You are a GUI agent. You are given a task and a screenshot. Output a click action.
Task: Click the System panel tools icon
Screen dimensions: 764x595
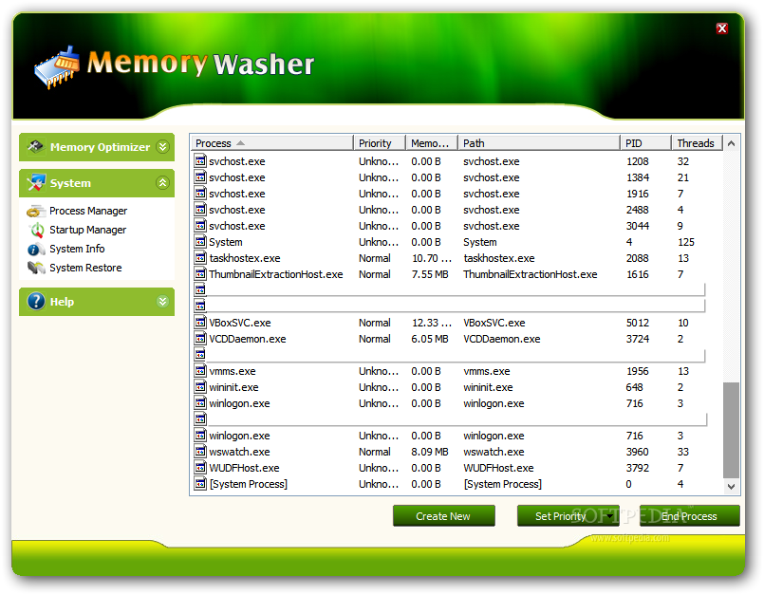point(35,183)
